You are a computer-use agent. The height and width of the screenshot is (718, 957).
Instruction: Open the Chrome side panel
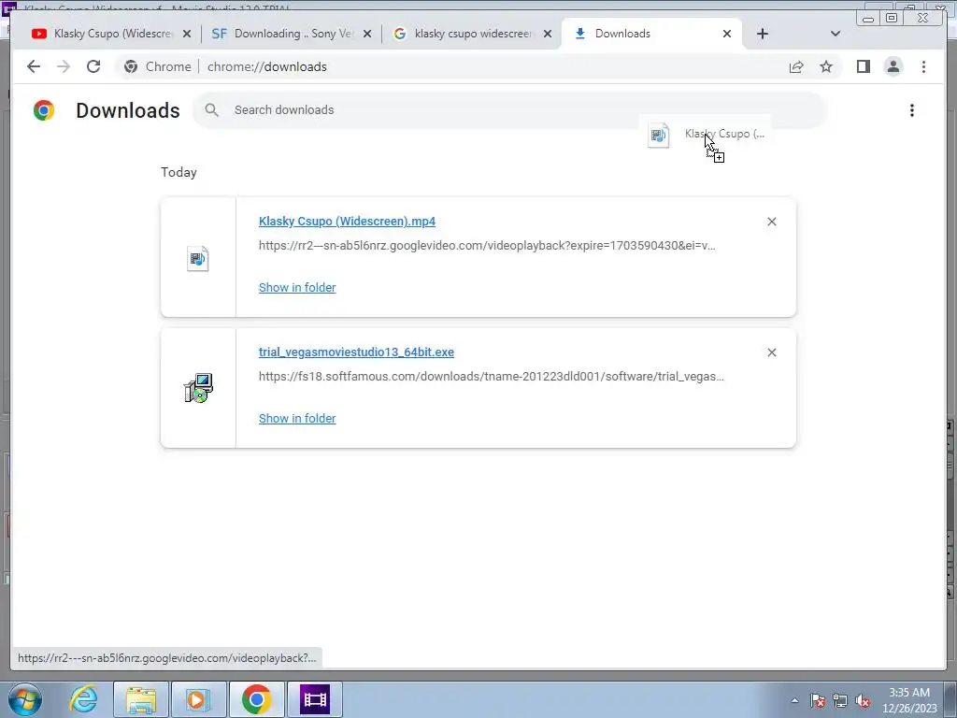click(863, 66)
